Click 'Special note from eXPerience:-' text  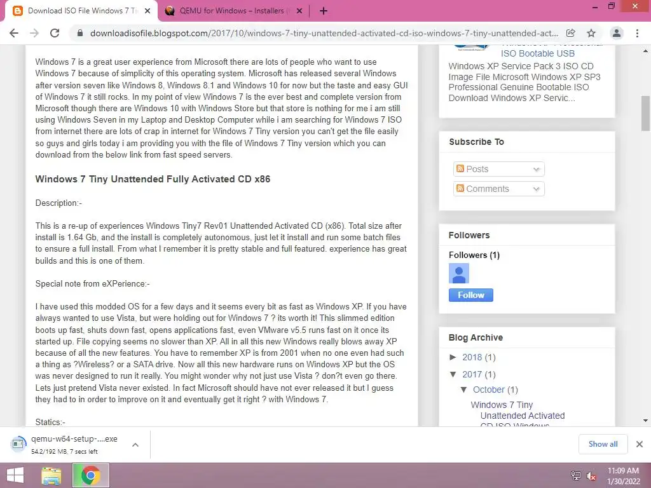(x=93, y=284)
